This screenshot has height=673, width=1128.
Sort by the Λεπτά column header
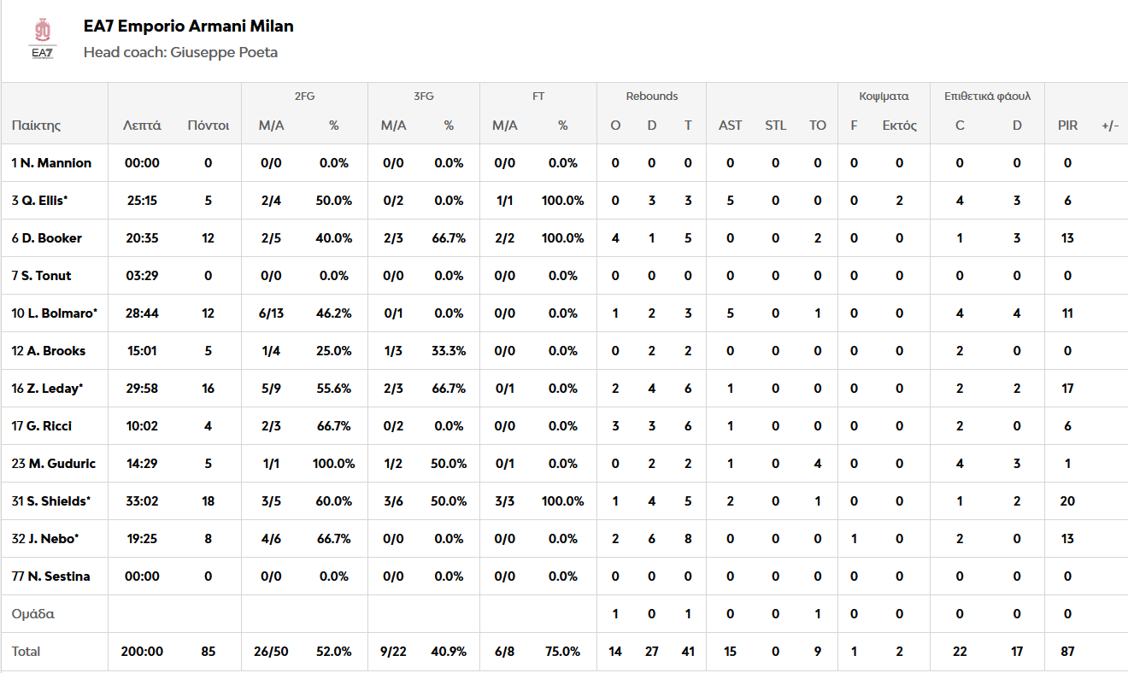[x=142, y=126]
